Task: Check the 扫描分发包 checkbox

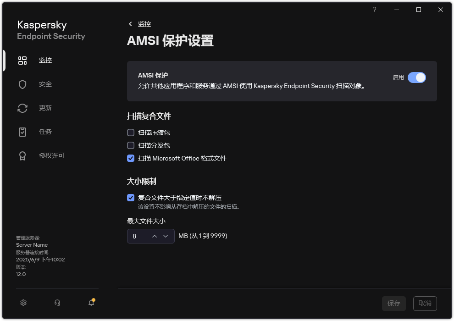Action: (x=131, y=145)
